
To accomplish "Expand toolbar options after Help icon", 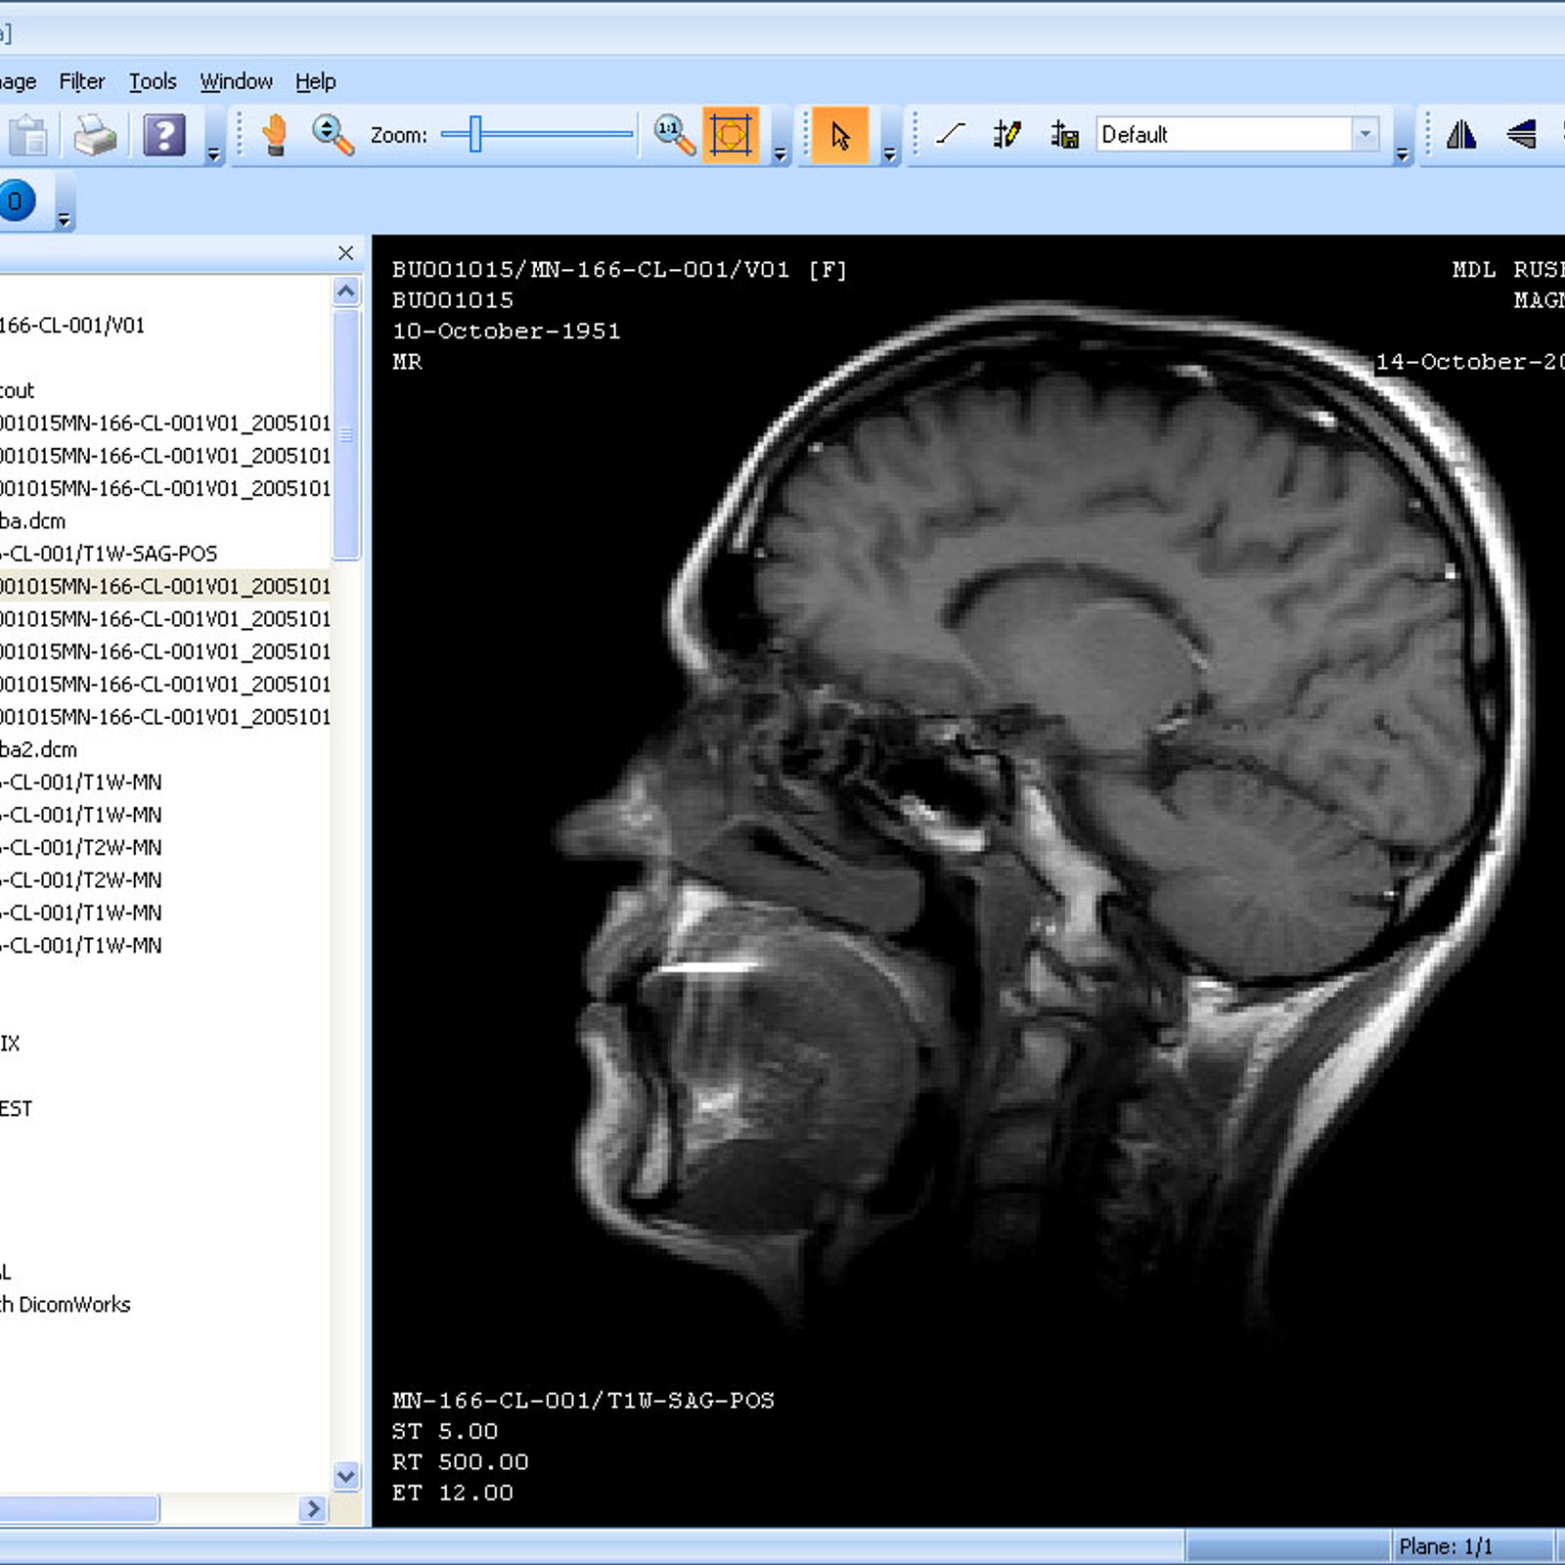I will coord(214,154).
